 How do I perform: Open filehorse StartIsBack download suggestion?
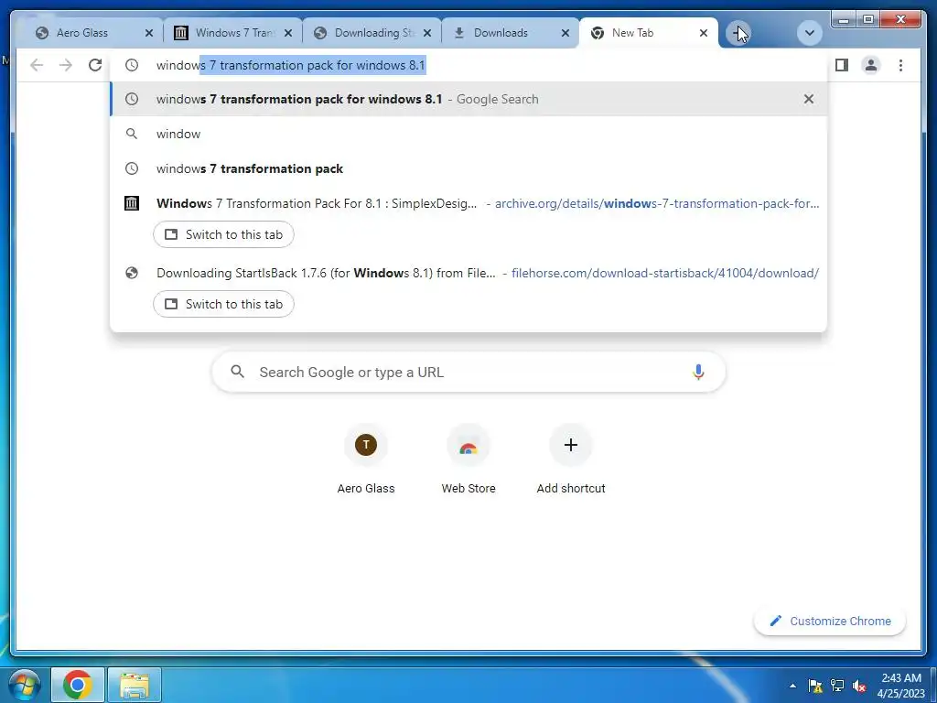[468, 273]
